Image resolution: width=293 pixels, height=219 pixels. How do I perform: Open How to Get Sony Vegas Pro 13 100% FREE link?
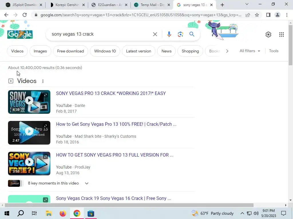[x=116, y=124]
